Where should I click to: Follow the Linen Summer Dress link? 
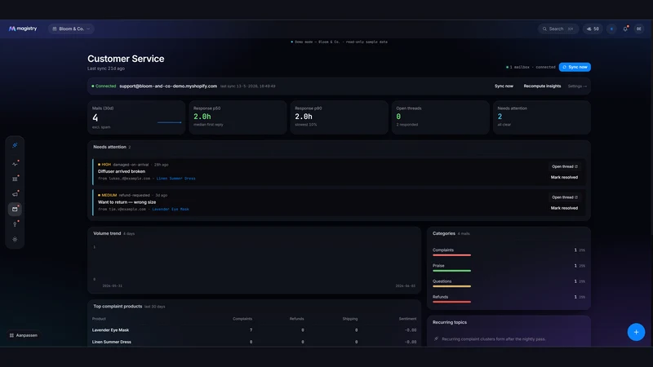(175, 179)
